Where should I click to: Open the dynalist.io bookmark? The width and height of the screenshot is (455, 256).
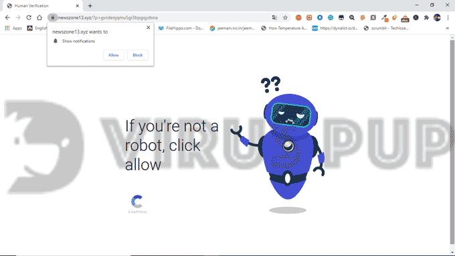click(x=335, y=28)
